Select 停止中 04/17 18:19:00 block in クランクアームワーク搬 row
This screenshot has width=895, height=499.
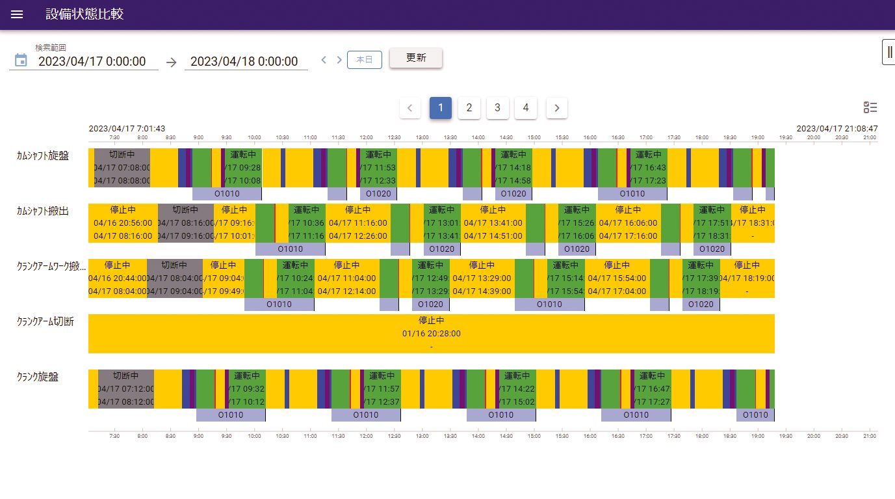(x=747, y=278)
